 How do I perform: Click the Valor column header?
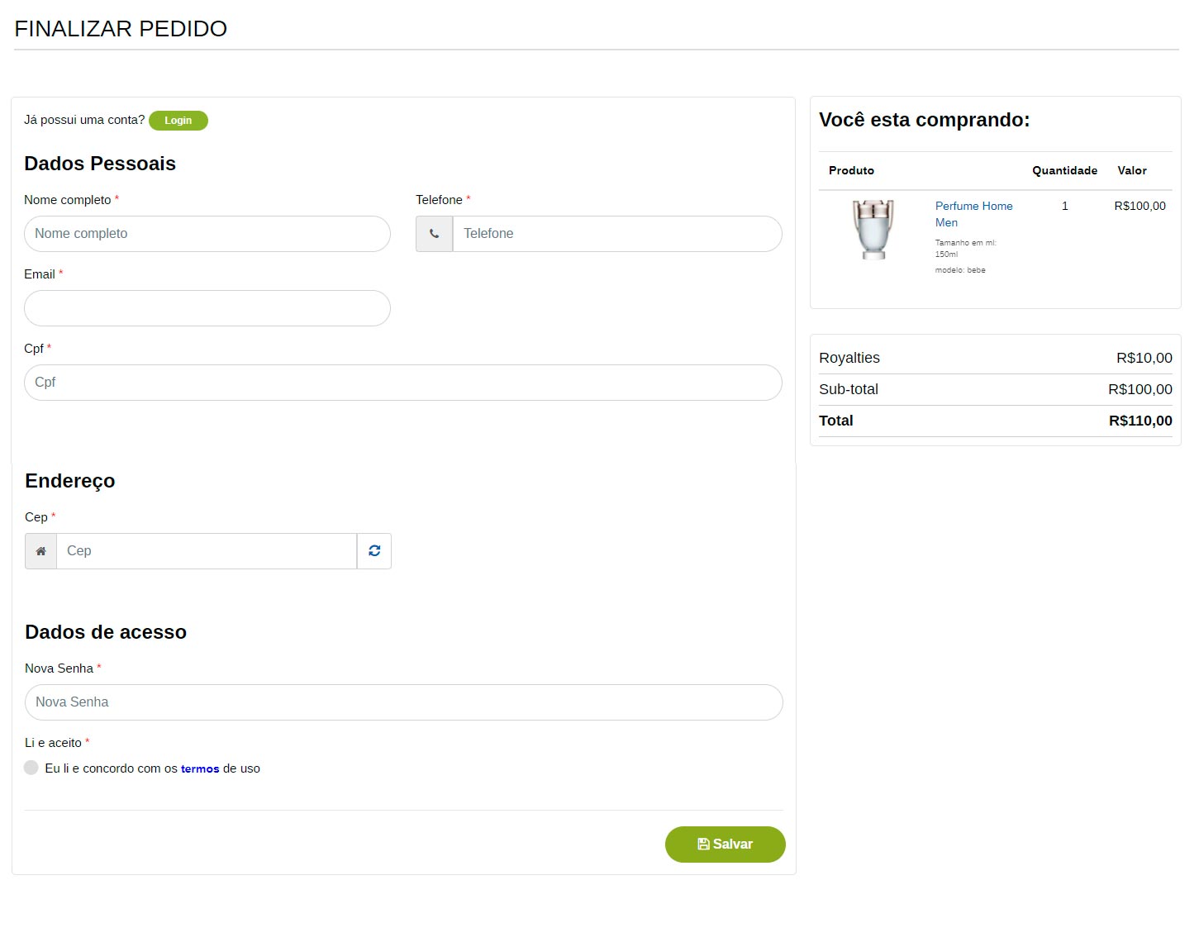(1131, 170)
